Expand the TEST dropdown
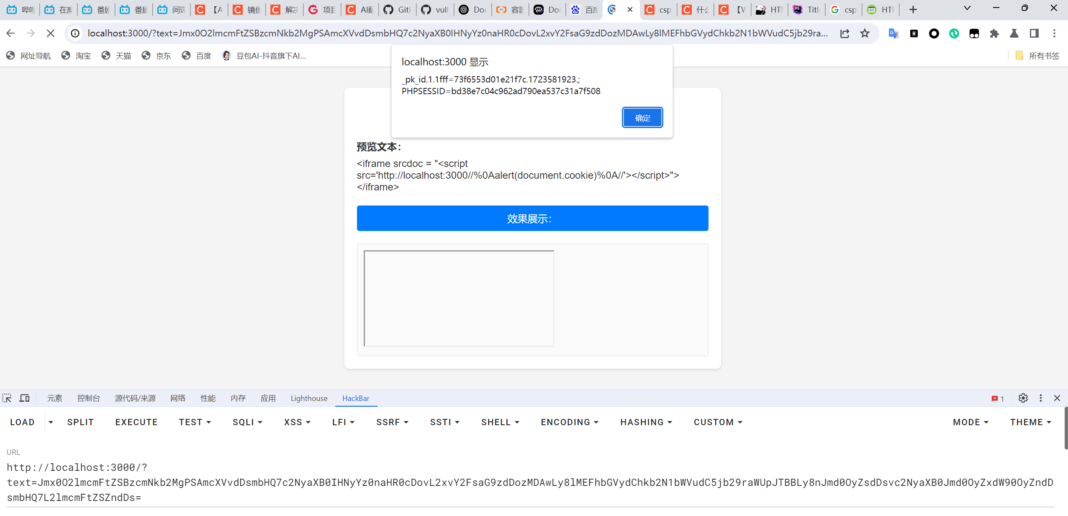Viewport: 1068px width, 516px height. tap(195, 422)
